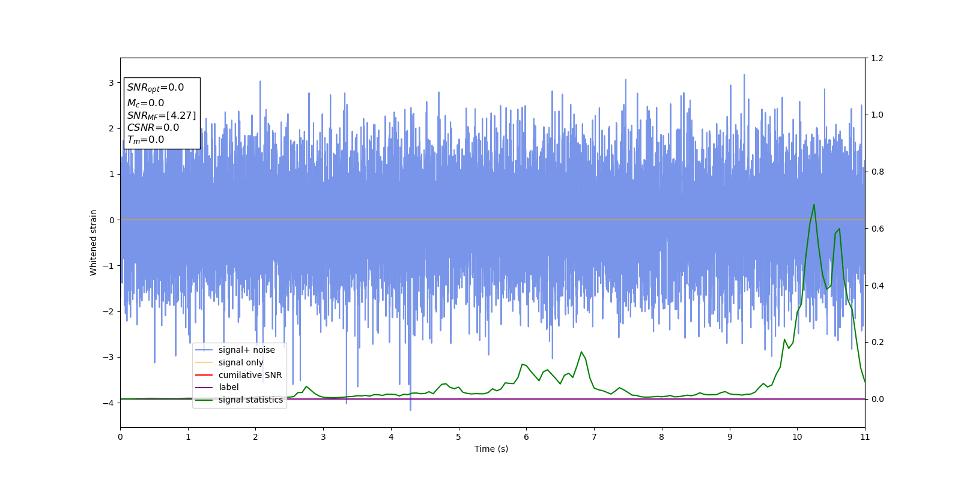This screenshot has width=961, height=480.
Task: Click the right y-axis tick label 0.2
Action: click(x=877, y=343)
